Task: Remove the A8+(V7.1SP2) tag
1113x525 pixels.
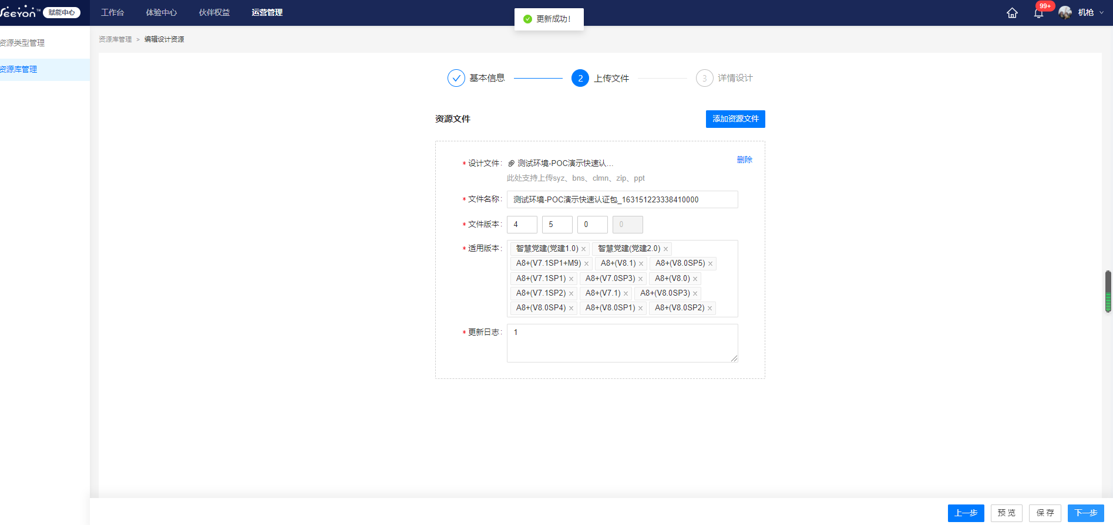Action: pyautogui.click(x=571, y=294)
